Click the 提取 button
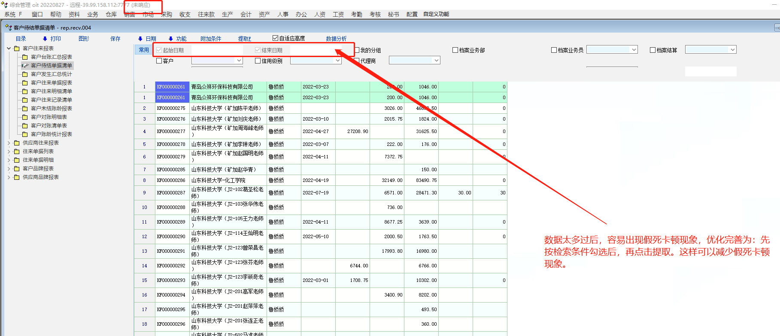Viewport: 780px width, 336px height. (244, 39)
